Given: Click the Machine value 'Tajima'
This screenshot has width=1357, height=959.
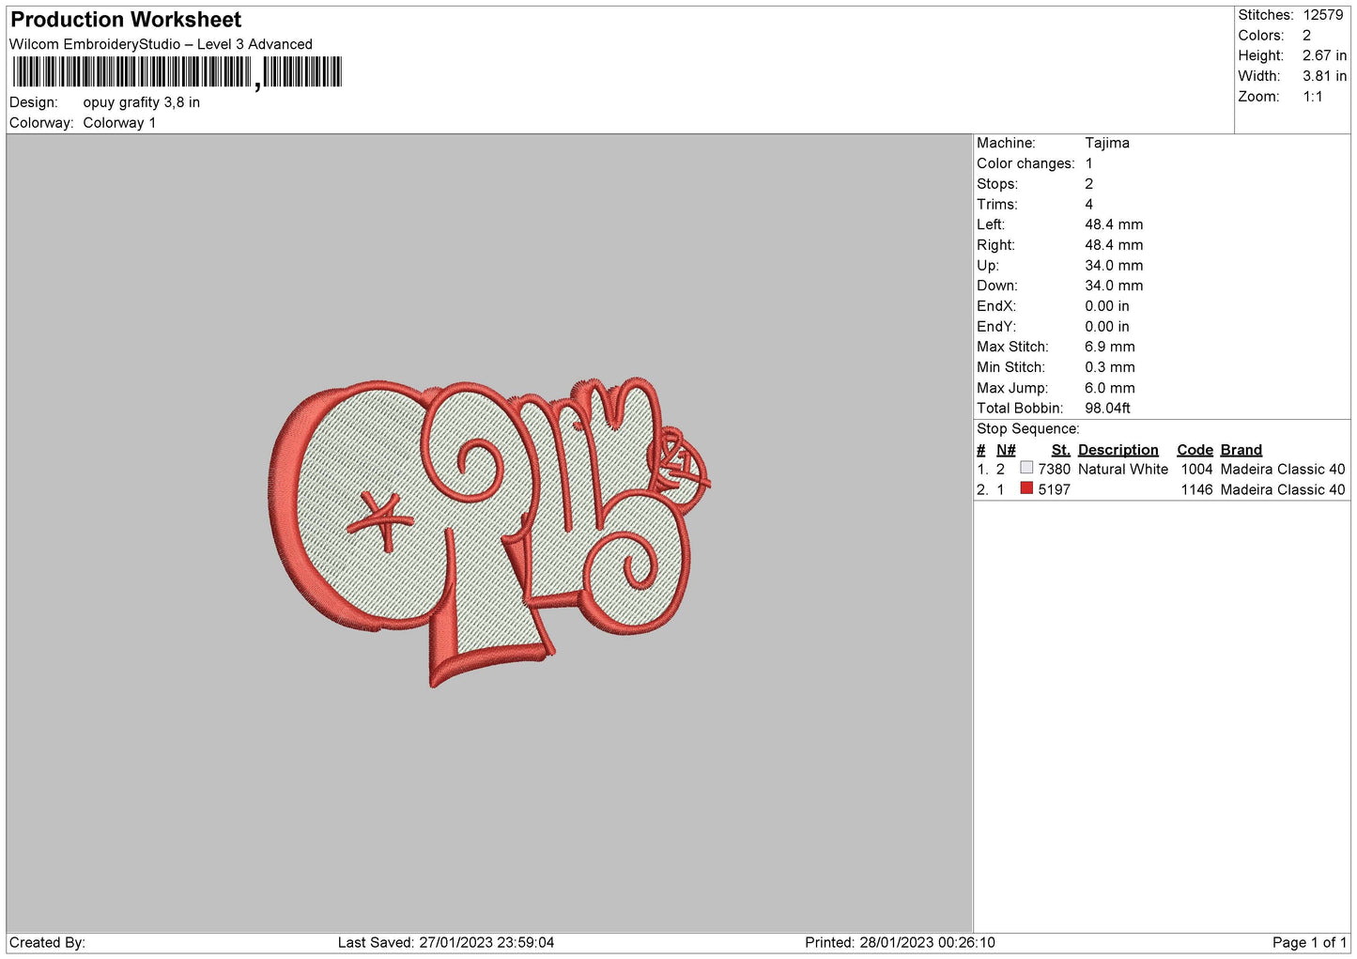Looking at the screenshot, I should 1106,143.
